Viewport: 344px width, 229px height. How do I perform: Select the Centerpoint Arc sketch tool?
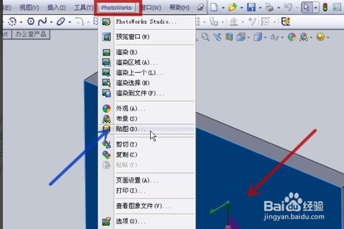[12, 22]
